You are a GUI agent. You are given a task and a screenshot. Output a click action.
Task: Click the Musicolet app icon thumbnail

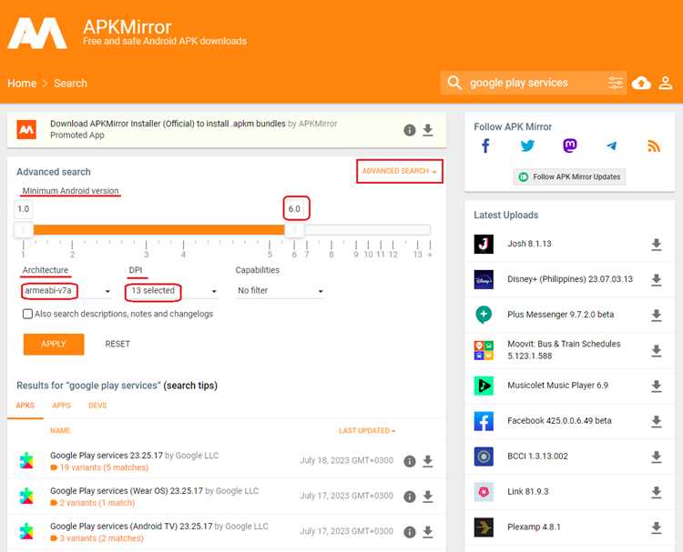(484, 386)
